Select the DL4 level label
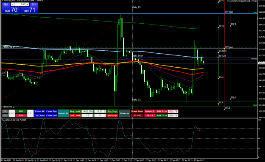 (x=221, y=102)
